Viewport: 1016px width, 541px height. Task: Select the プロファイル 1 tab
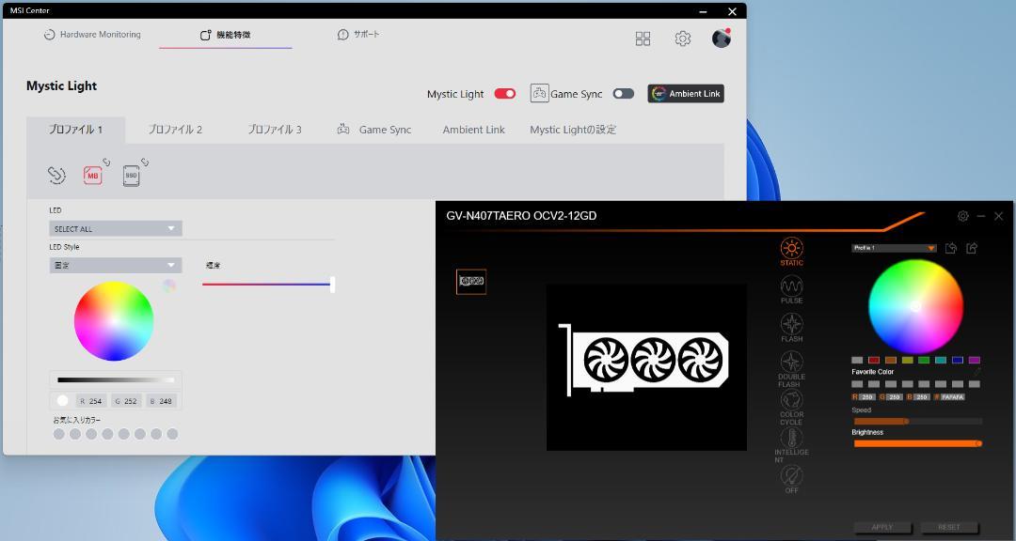tap(76, 130)
